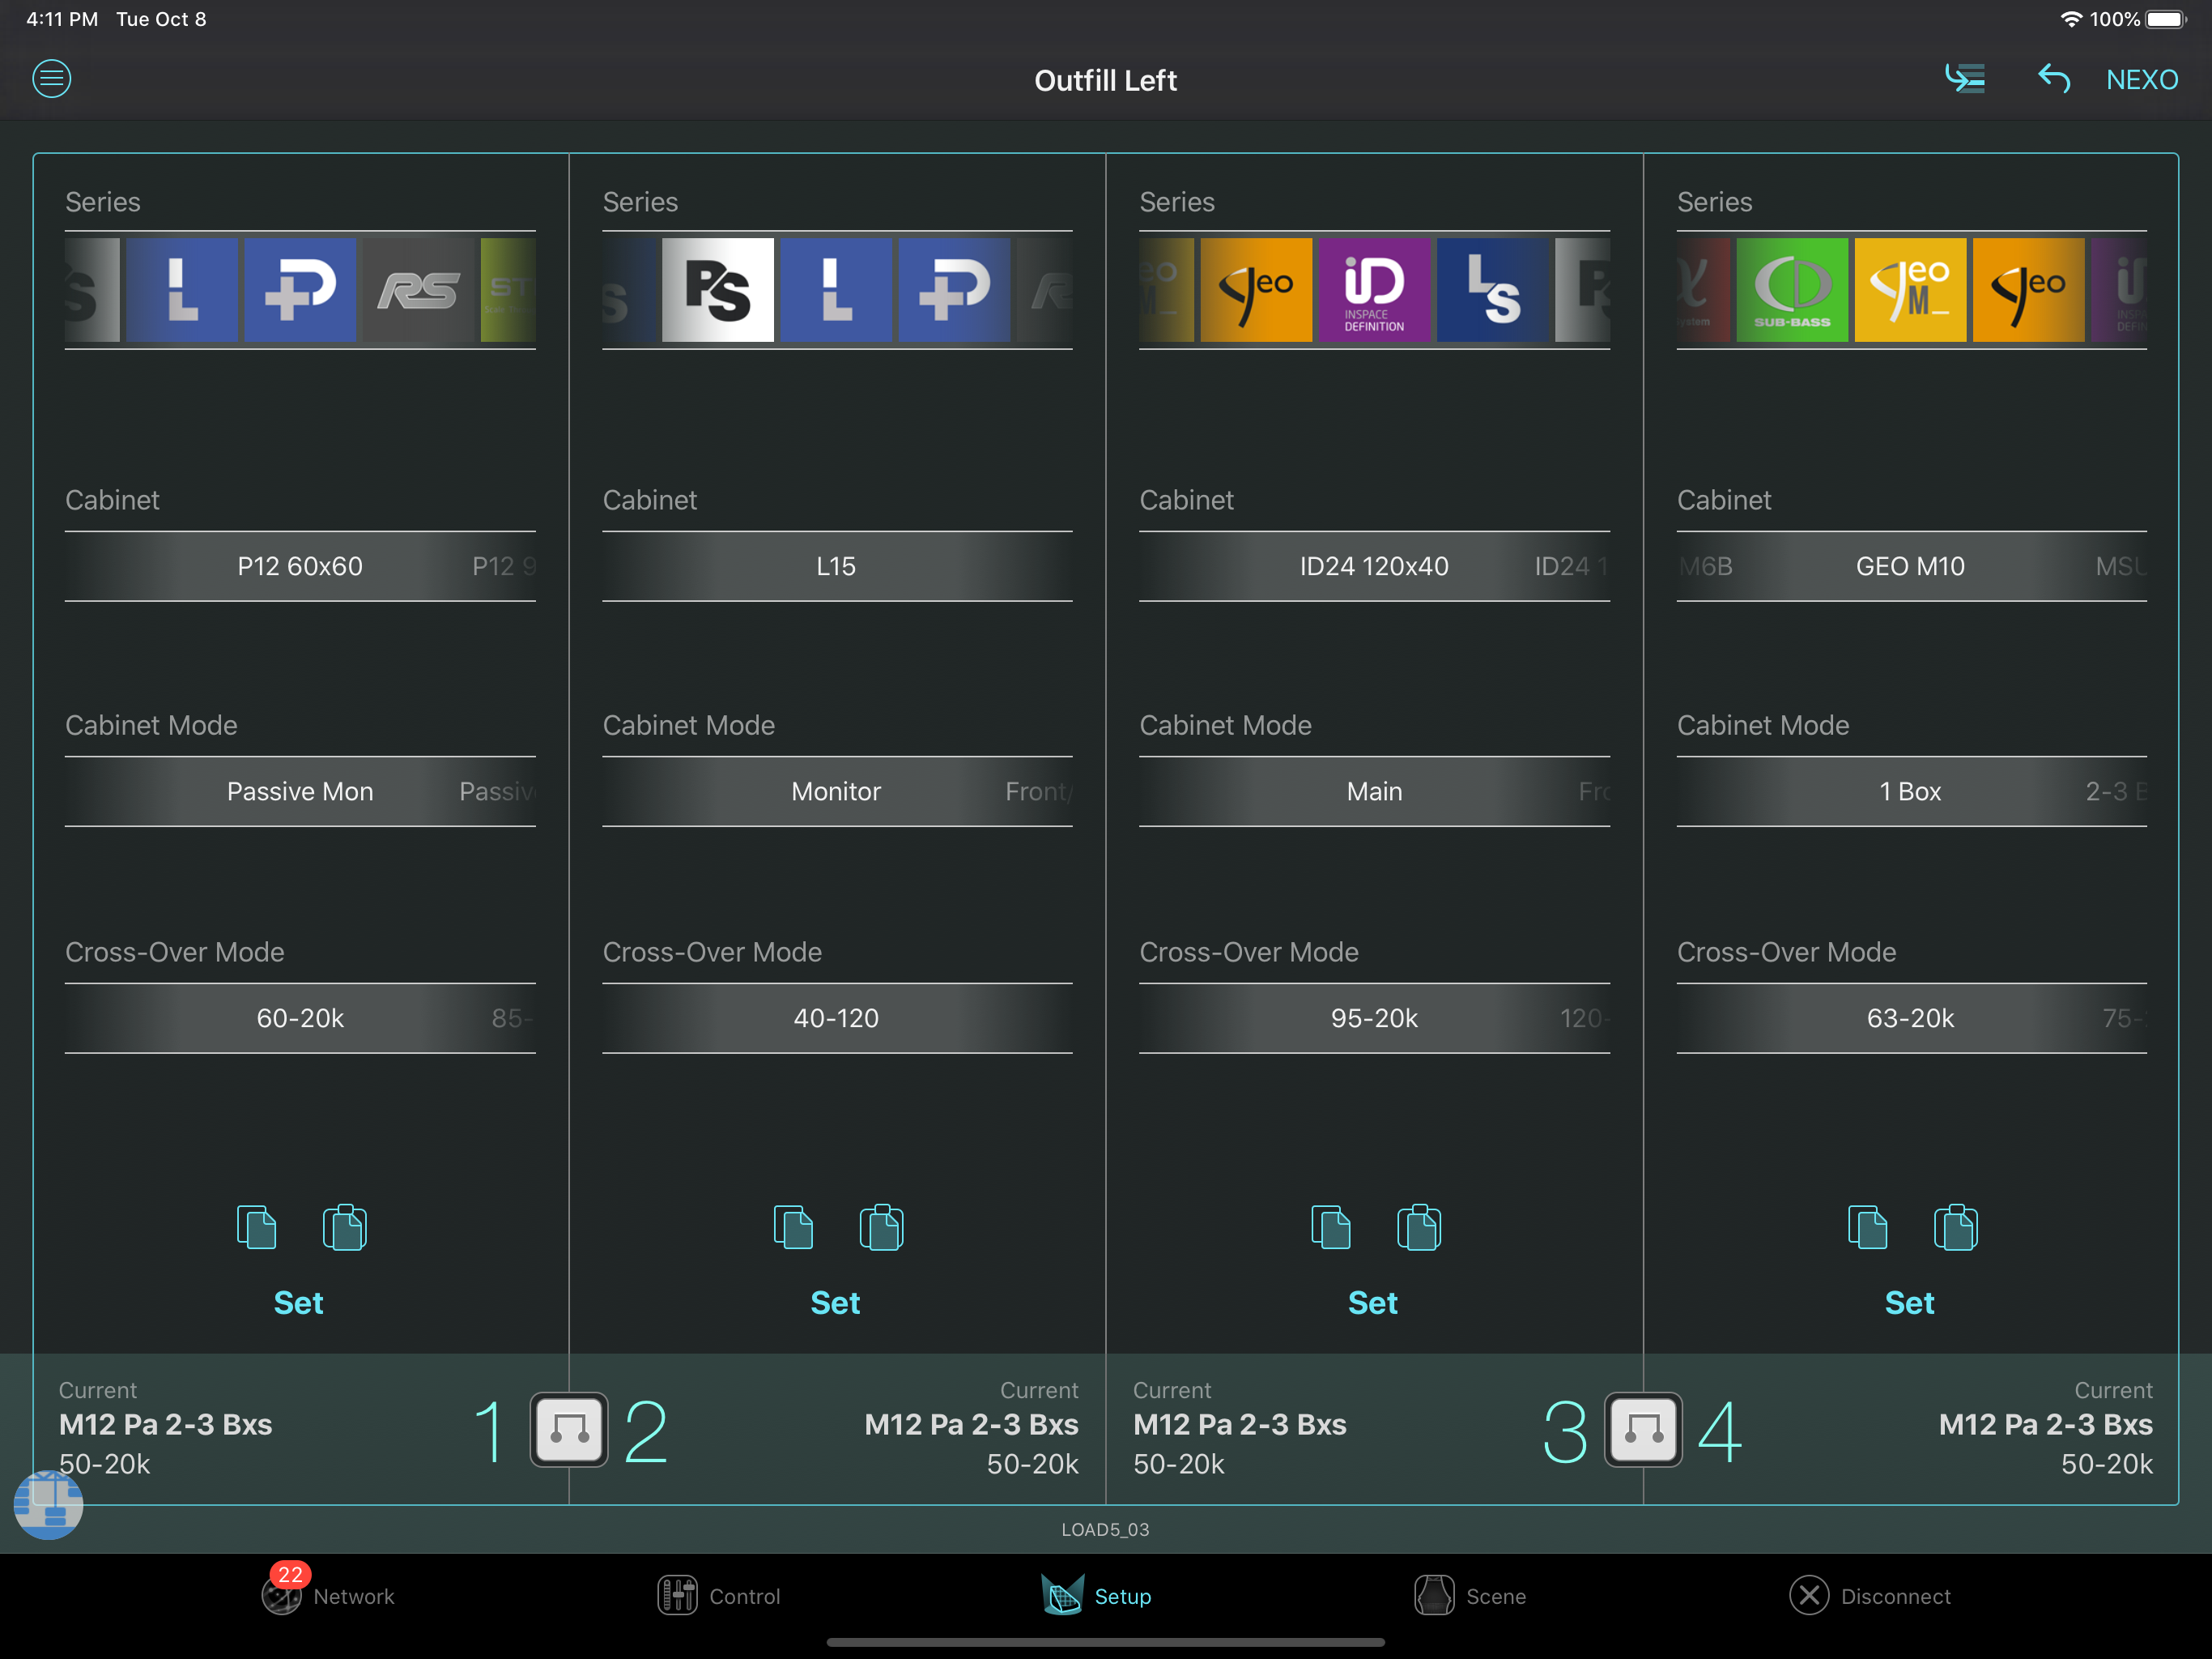This screenshot has height=1659, width=2212.
Task: Pick Main cabinet mode in channel 3
Action: coord(1374,791)
